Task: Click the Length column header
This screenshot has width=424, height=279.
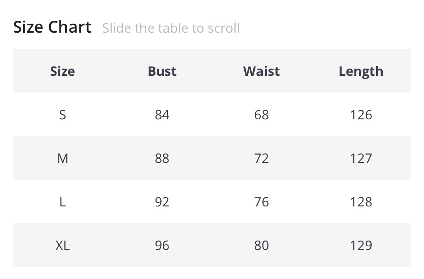Action: pyautogui.click(x=361, y=71)
